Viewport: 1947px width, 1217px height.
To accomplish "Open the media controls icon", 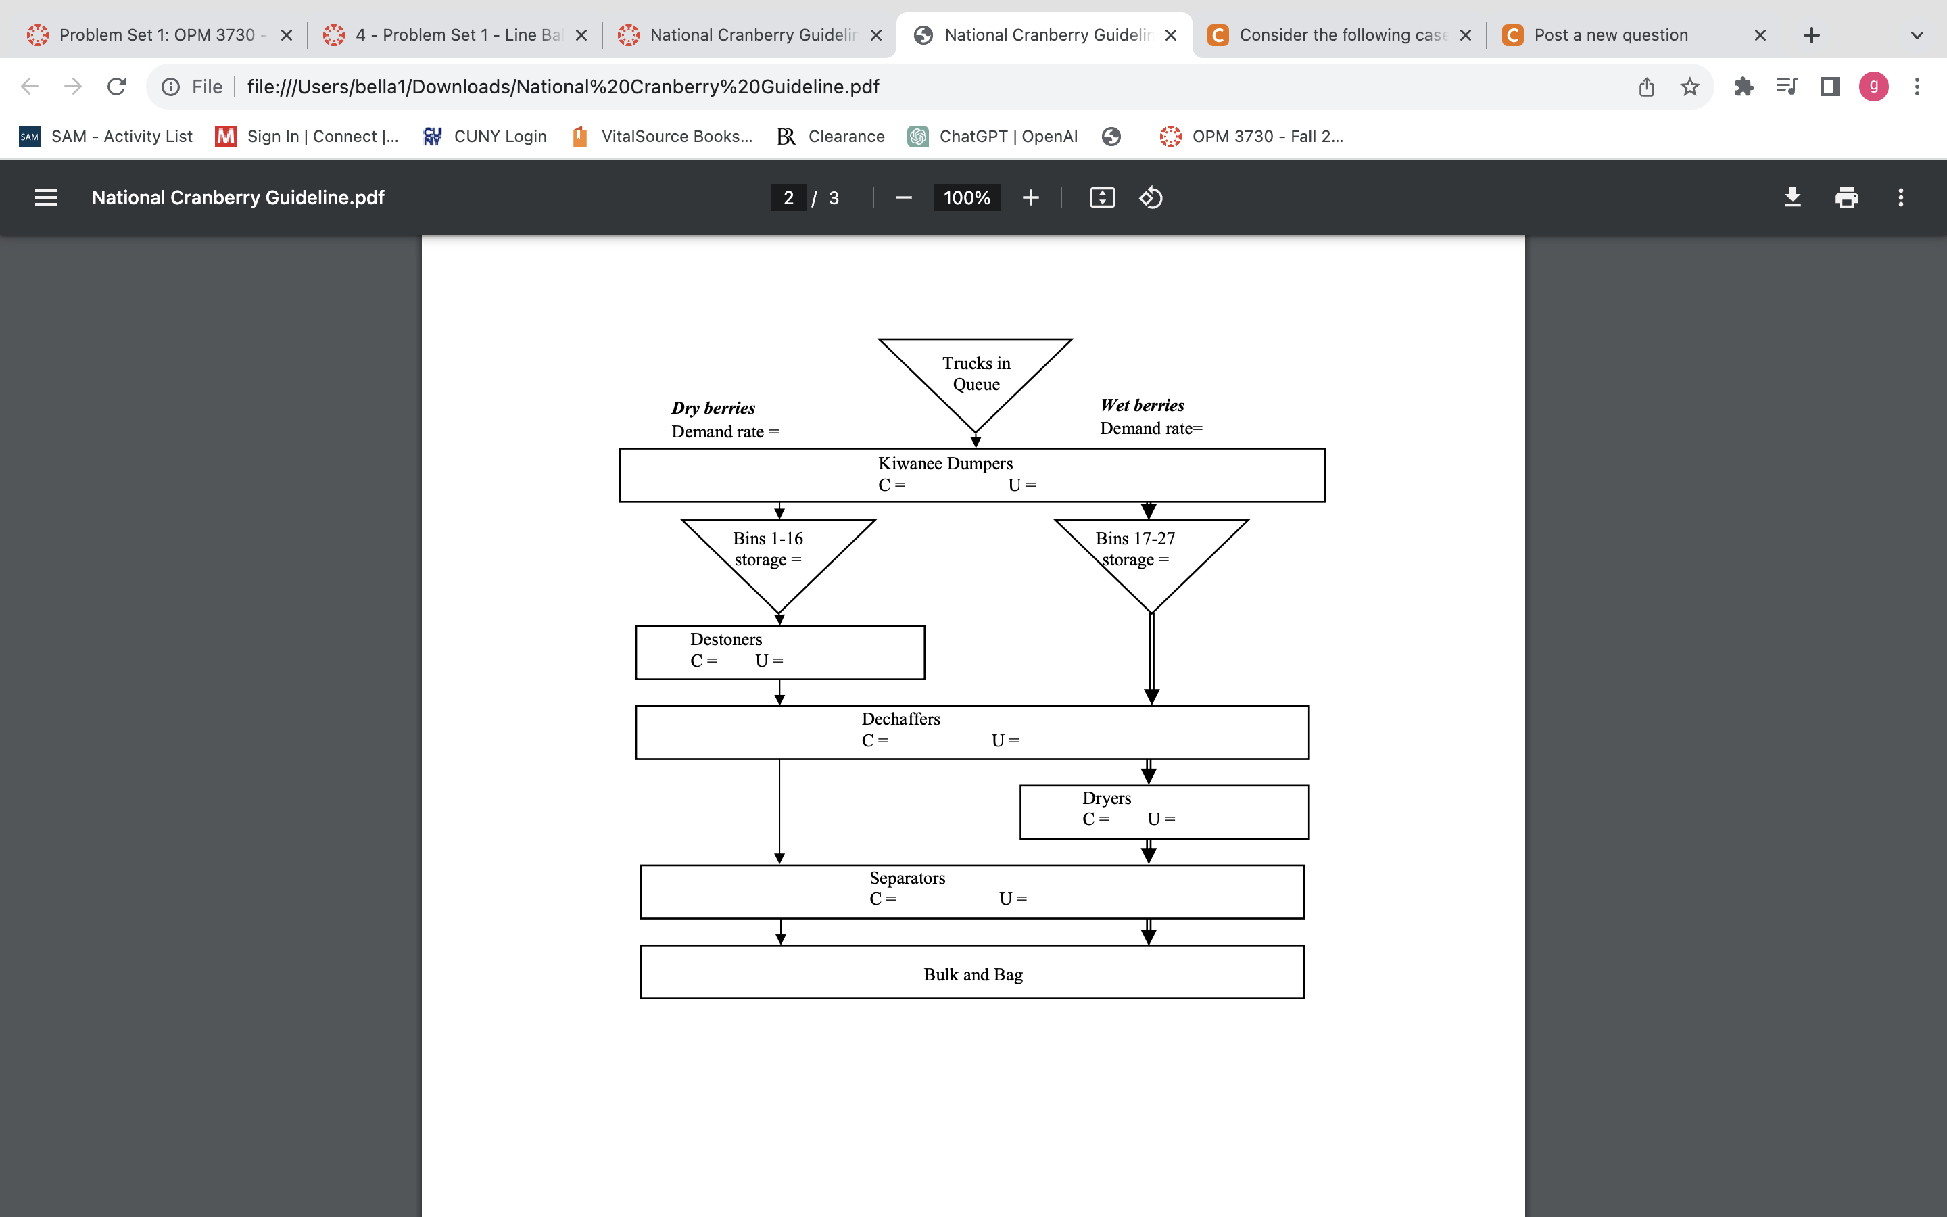I will pos(1787,86).
